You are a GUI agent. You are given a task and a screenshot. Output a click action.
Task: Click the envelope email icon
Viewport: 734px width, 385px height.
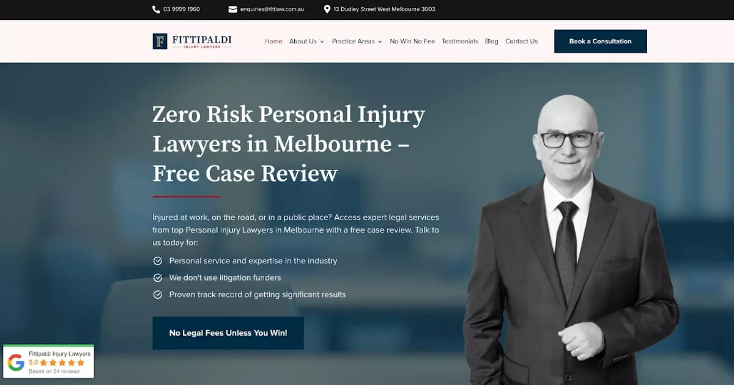click(232, 9)
